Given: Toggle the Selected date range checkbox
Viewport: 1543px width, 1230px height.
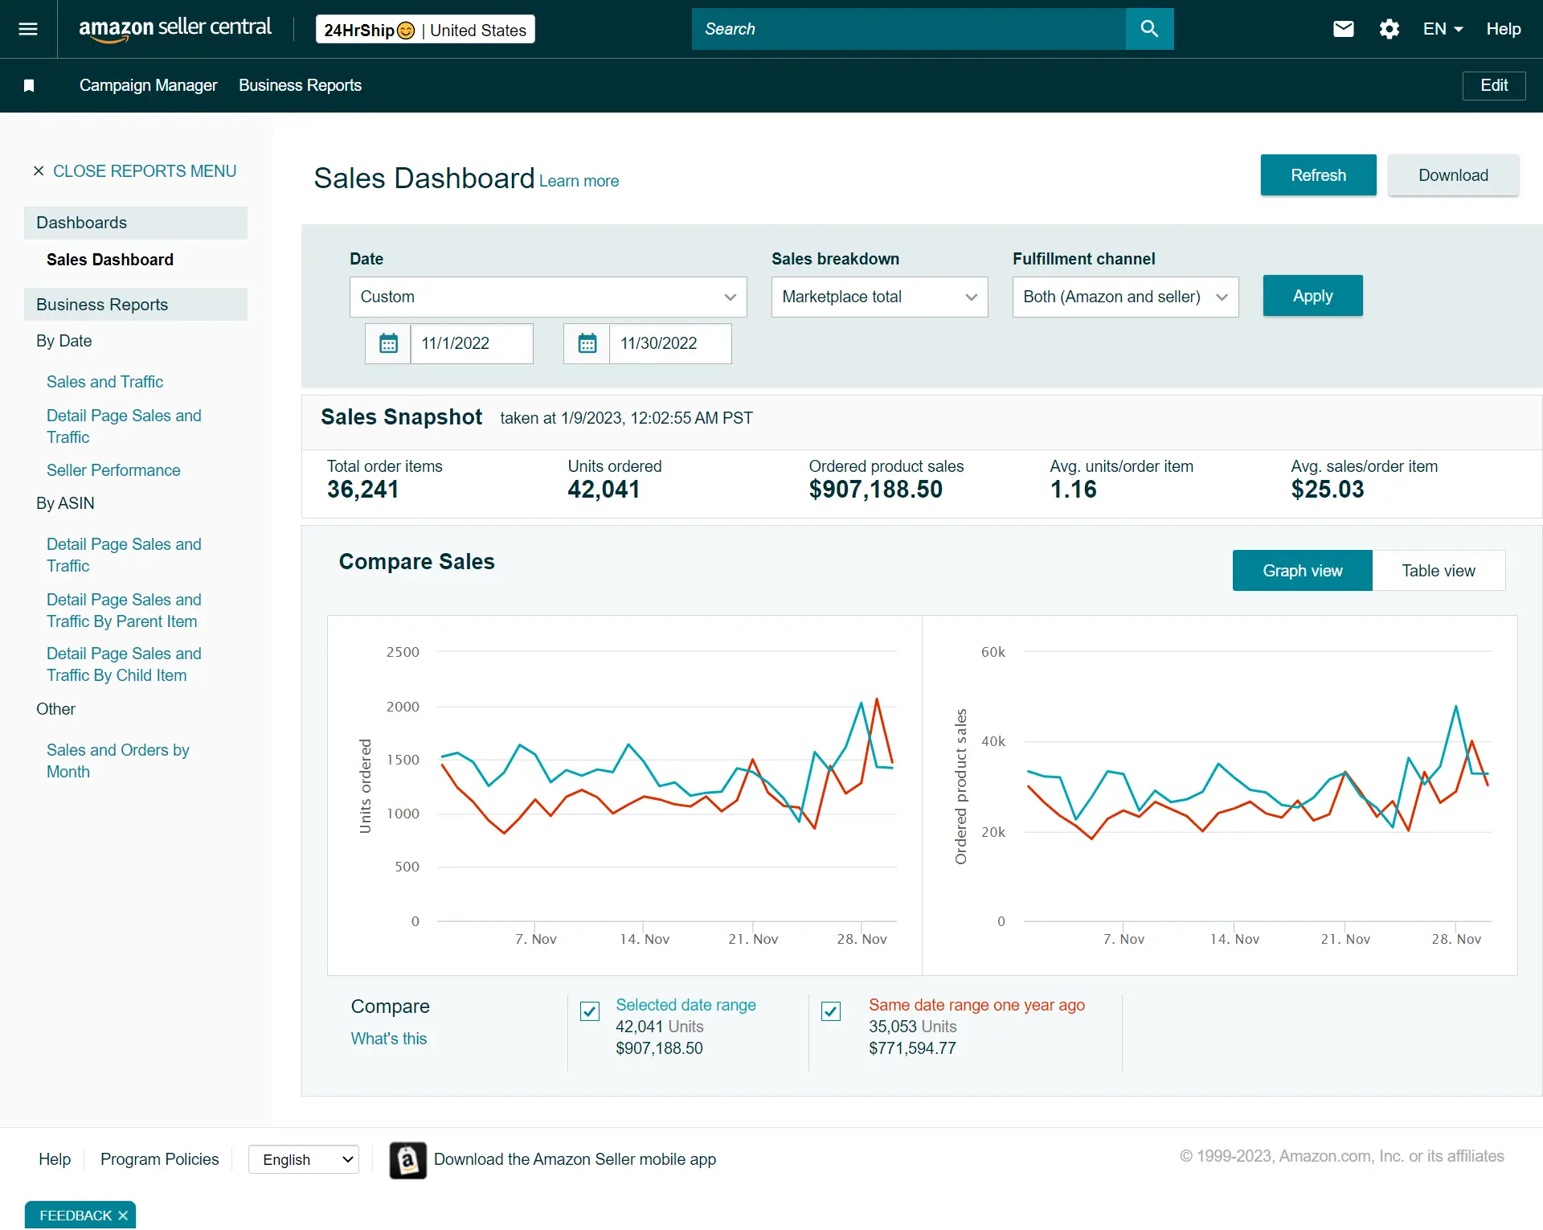Looking at the screenshot, I should [590, 1011].
